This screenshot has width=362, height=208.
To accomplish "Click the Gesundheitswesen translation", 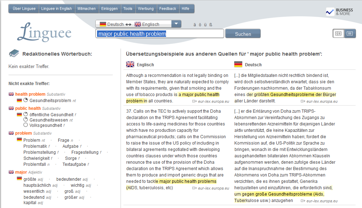I will pyautogui.click(x=49, y=120).
